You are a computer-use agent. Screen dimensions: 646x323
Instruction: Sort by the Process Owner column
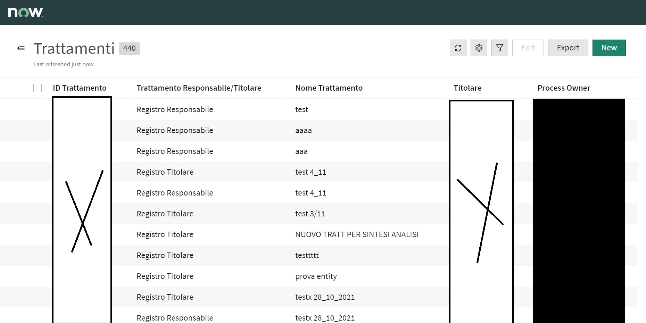pos(563,88)
